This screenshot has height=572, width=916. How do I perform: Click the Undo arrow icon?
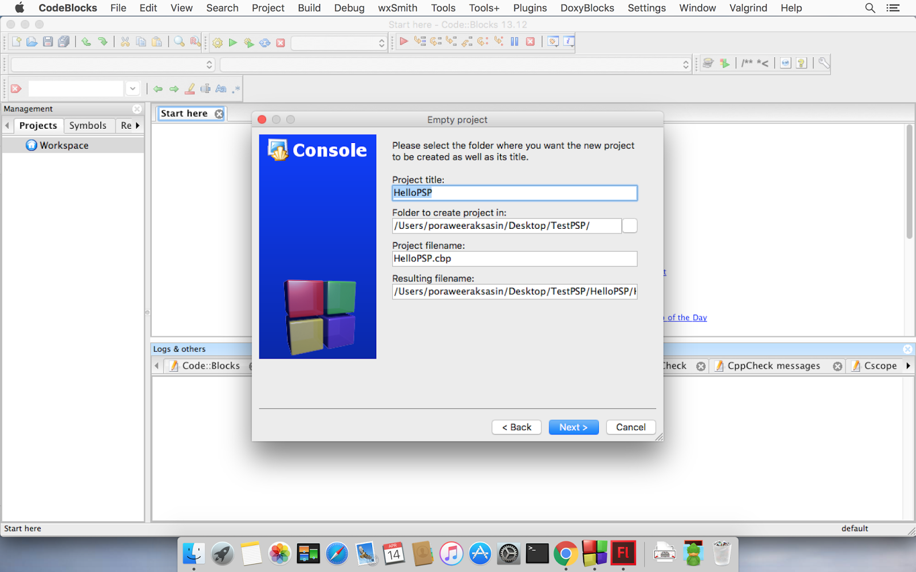[86, 42]
